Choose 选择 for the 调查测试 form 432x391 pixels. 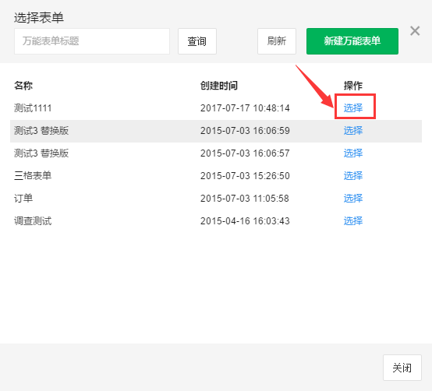pos(353,220)
